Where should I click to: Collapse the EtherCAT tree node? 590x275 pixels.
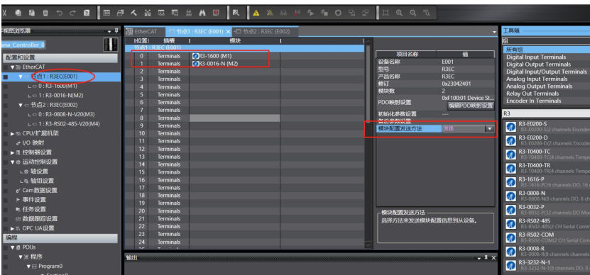pyautogui.click(x=12, y=67)
